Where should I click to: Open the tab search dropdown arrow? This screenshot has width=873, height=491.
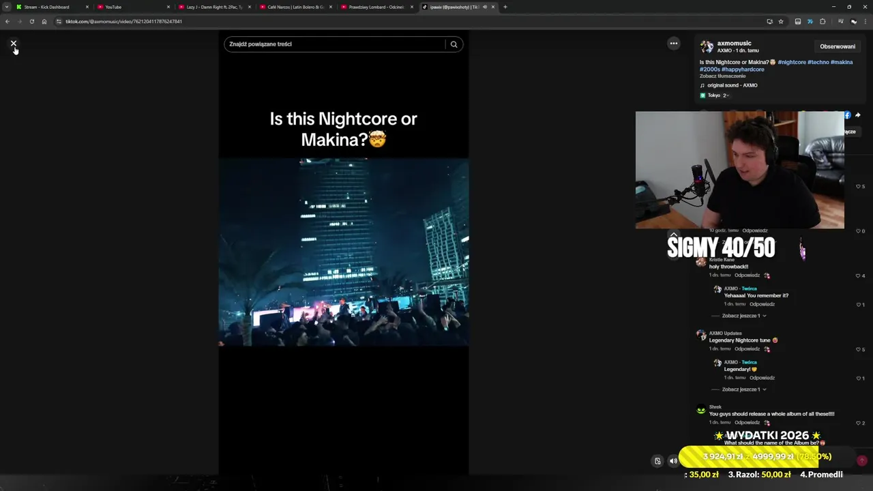pos(6,7)
